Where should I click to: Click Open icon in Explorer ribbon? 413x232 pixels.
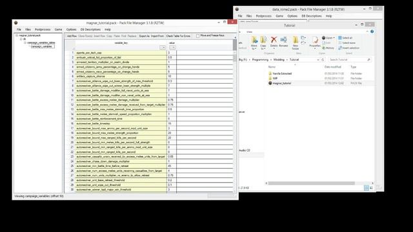pos(324,38)
